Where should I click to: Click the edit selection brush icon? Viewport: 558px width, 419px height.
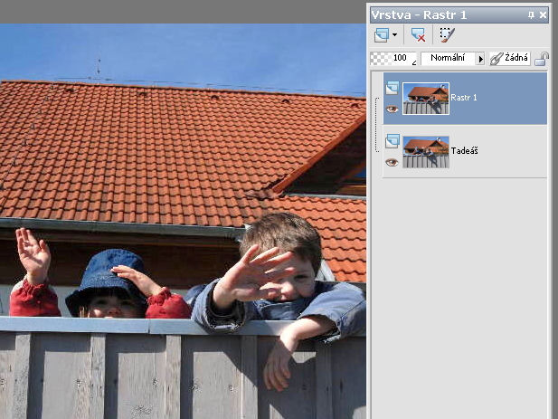(x=447, y=34)
